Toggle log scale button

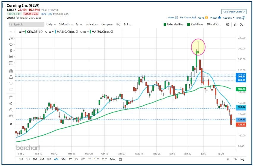pos(242,159)
